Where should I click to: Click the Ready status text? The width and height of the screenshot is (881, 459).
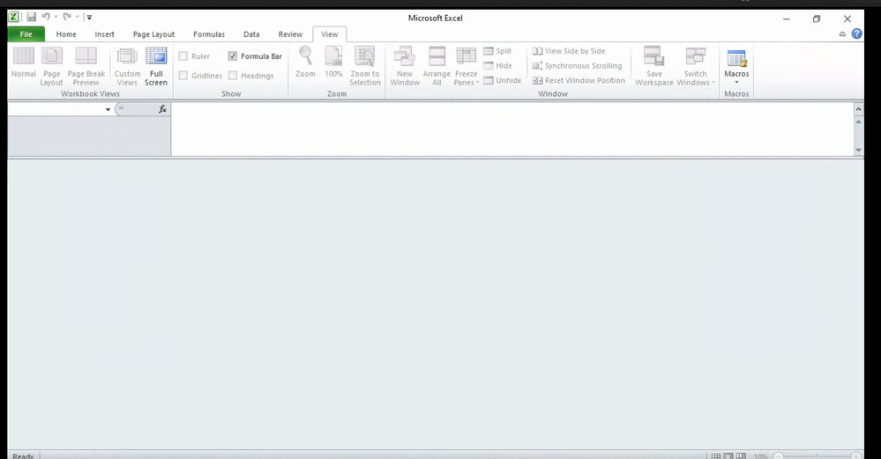[23, 456]
